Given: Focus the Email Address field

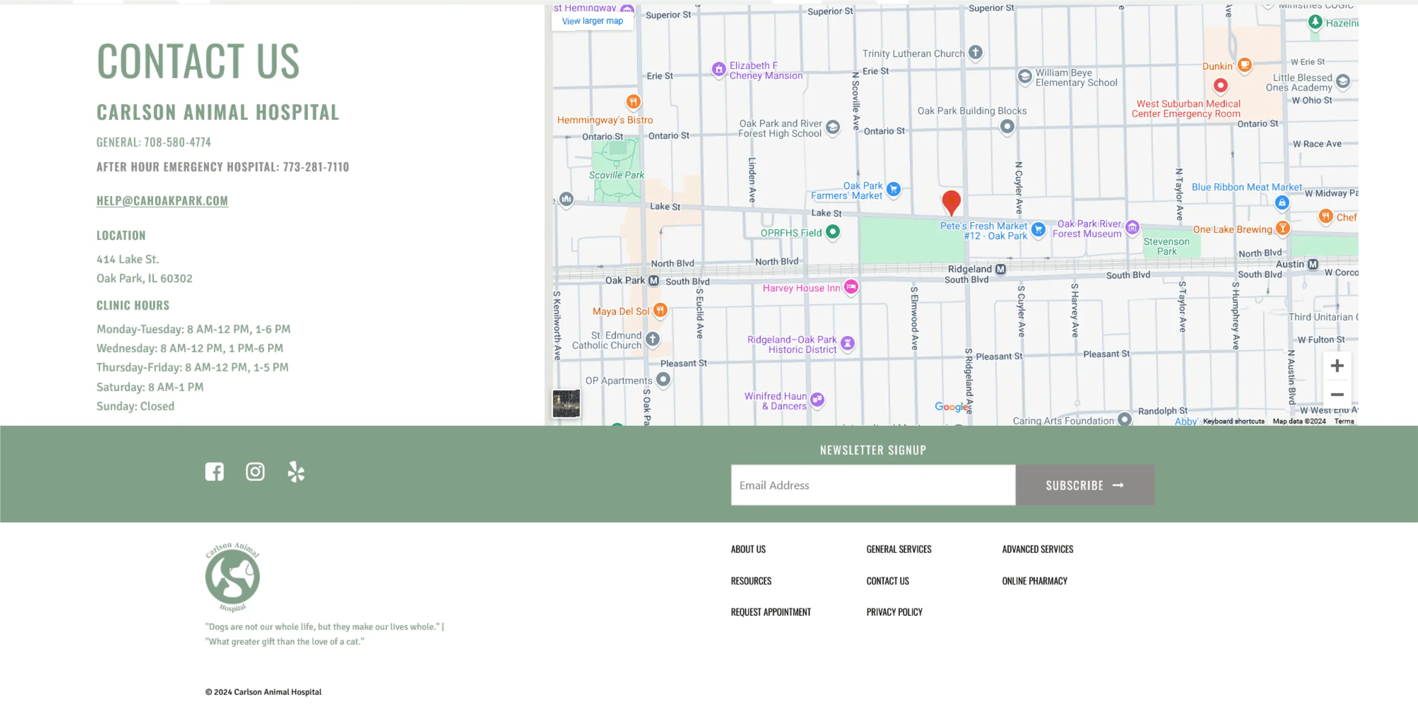Looking at the screenshot, I should pyautogui.click(x=872, y=485).
